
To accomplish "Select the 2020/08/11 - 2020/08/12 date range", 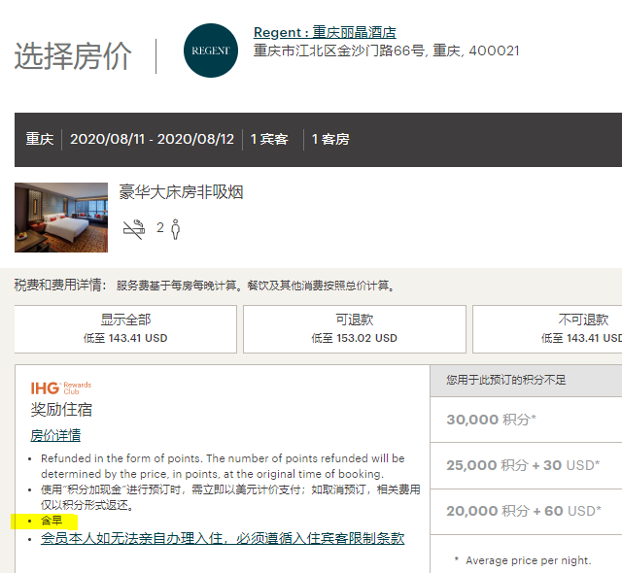I will pyautogui.click(x=152, y=139).
